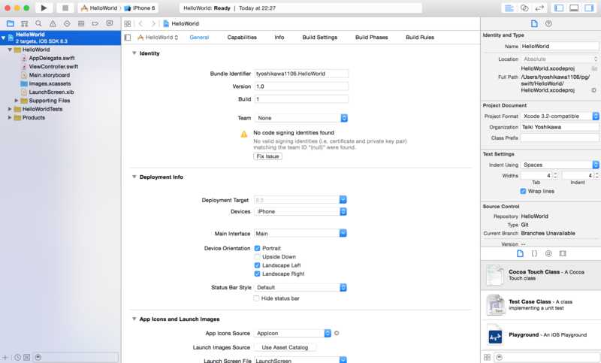Hide the Utilities panel
This screenshot has height=363, width=601.
589,8
